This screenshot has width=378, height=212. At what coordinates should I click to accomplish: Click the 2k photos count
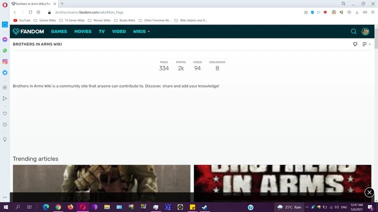[181, 68]
